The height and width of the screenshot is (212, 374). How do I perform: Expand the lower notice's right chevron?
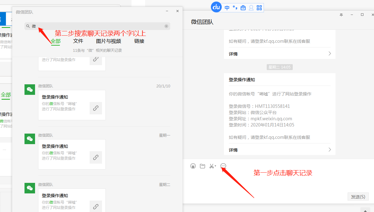pyautogui.click(x=330, y=150)
